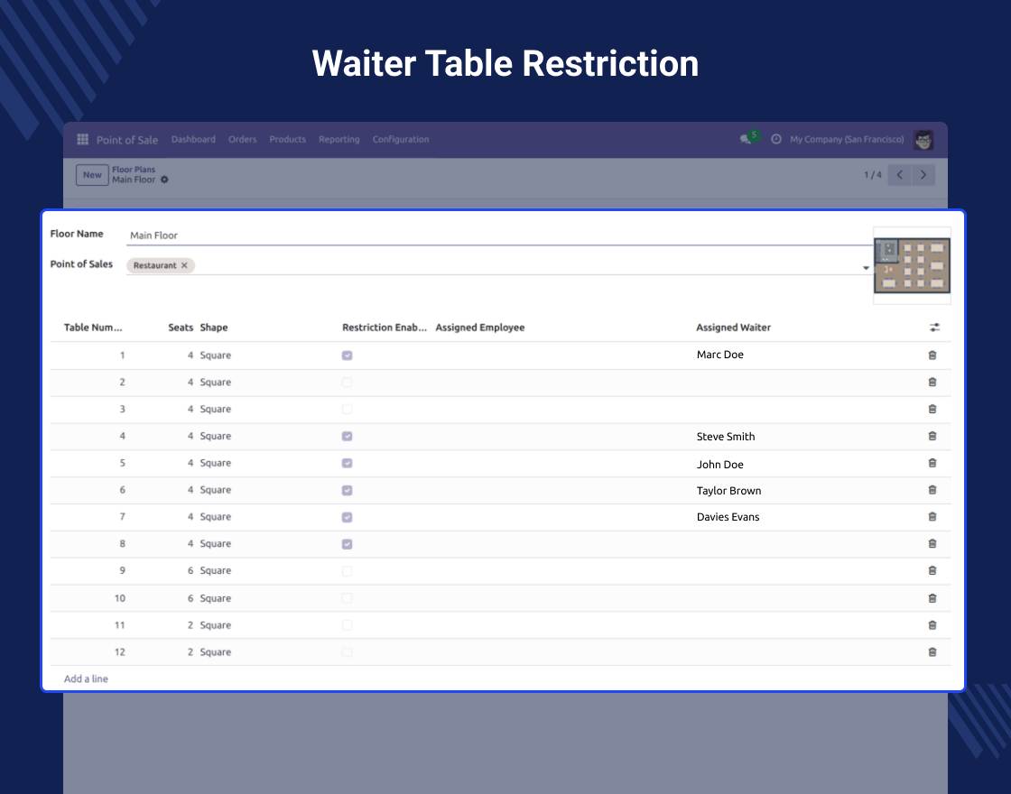Delete table 11 row trash icon
Screen dimensions: 1011x794
point(932,625)
